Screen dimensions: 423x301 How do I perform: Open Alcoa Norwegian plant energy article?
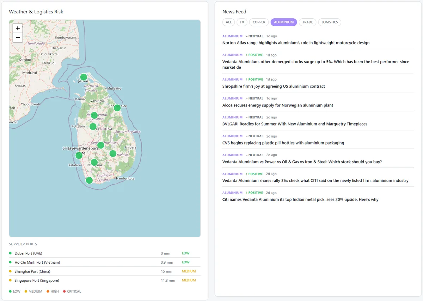coord(278,105)
